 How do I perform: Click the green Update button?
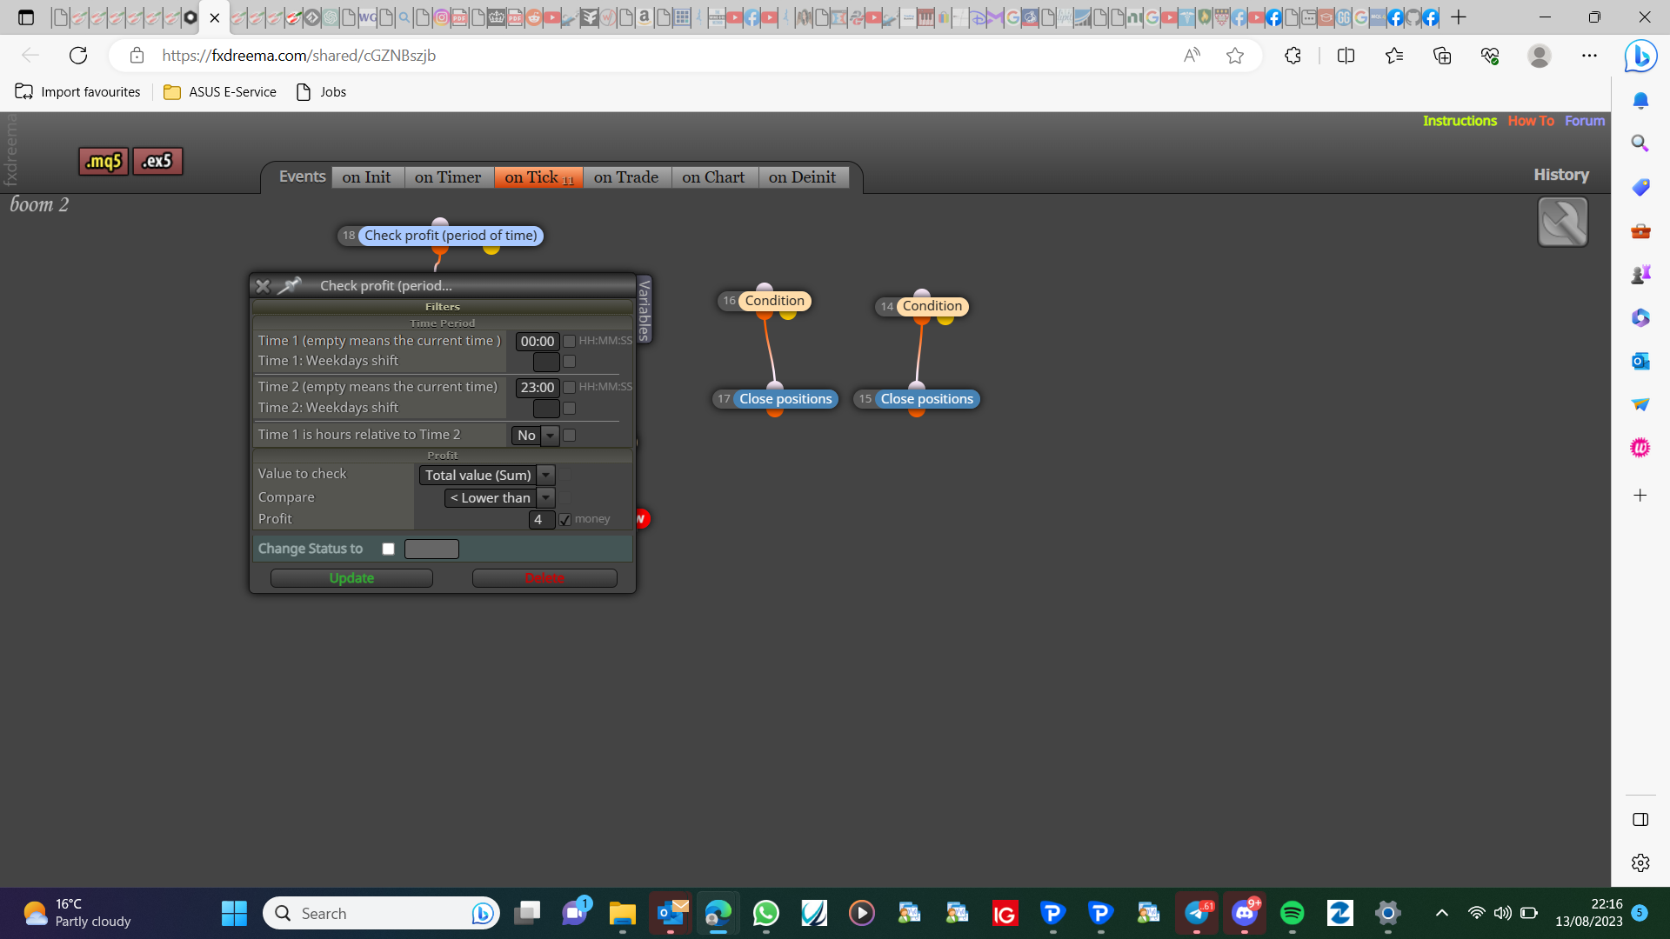(351, 578)
